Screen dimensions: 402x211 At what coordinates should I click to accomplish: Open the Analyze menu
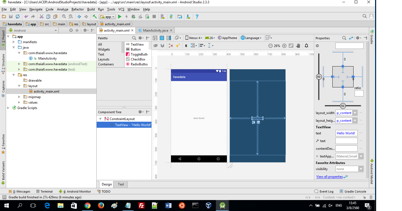point(63,9)
